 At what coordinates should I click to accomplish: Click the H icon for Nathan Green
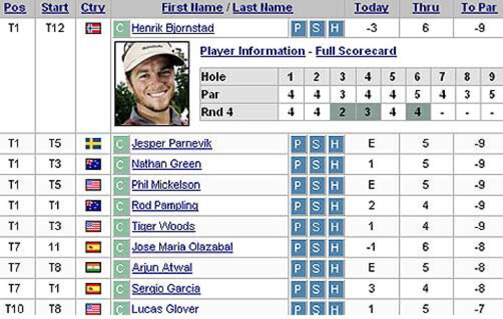coord(335,165)
